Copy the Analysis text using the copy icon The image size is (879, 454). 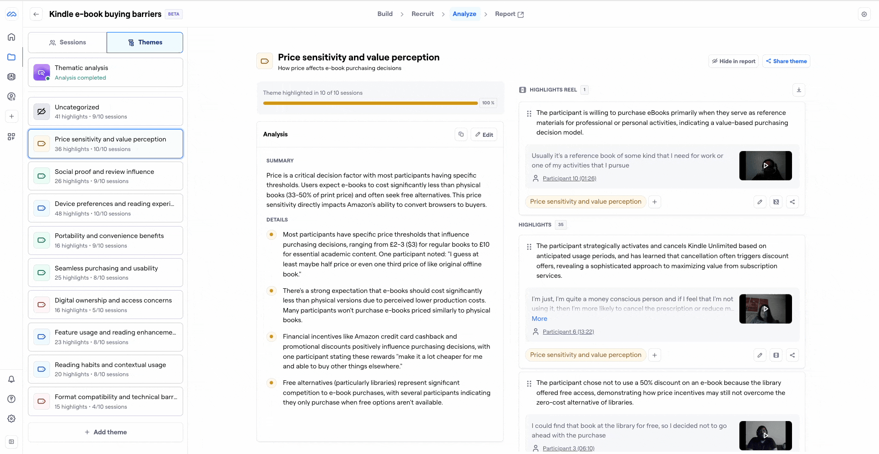461,134
